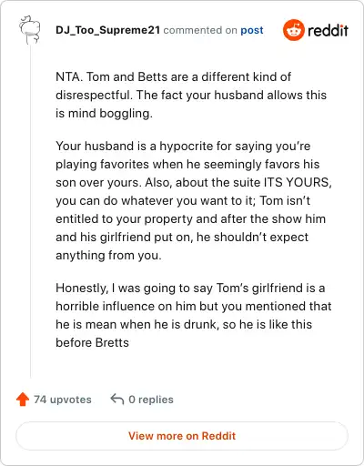Click the reddit wordmark text
The image size is (364, 466).
pos(328,30)
